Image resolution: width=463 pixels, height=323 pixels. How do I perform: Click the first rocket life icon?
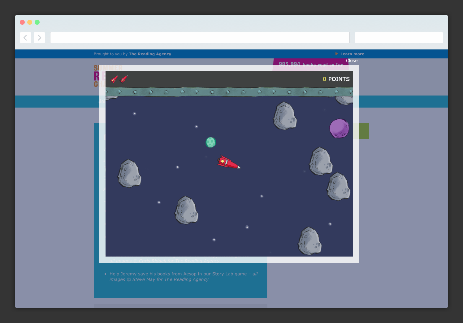[x=115, y=79]
